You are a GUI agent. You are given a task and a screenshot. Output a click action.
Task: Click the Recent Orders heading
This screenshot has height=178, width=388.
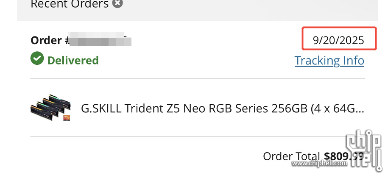[70, 4]
